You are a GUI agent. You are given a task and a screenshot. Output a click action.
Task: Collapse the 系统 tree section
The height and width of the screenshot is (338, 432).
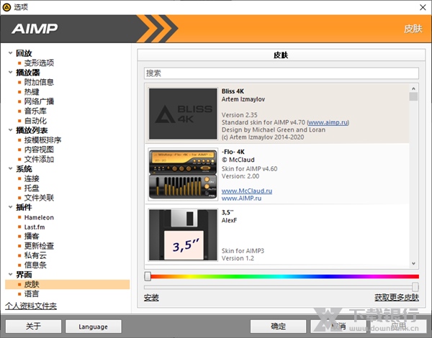tap(8, 169)
